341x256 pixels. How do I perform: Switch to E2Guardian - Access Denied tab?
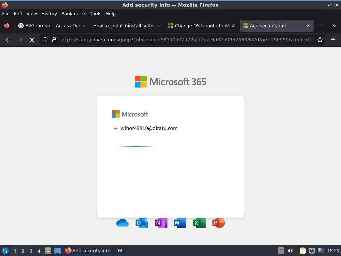(52, 26)
